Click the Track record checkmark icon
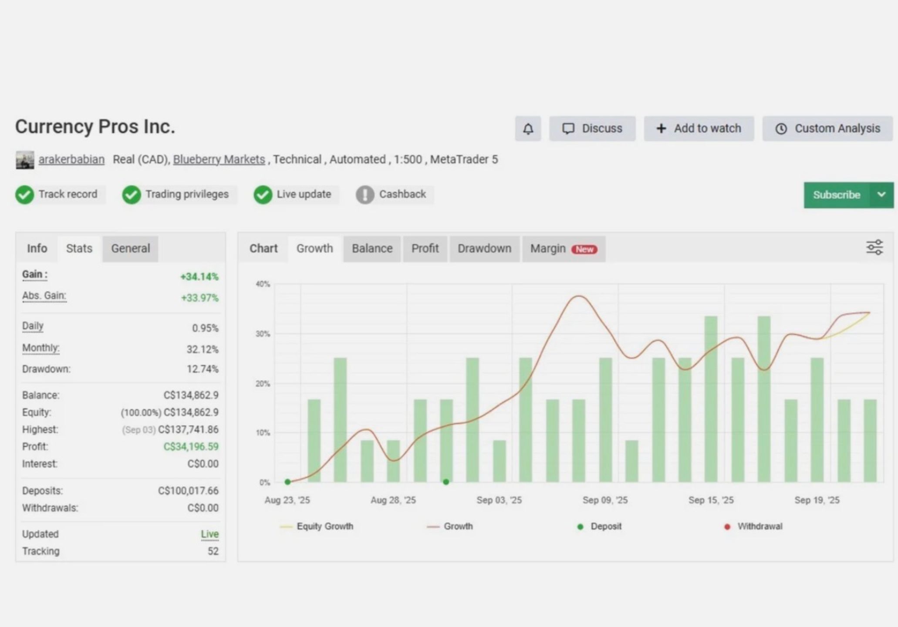The height and width of the screenshot is (627, 898). [24, 195]
